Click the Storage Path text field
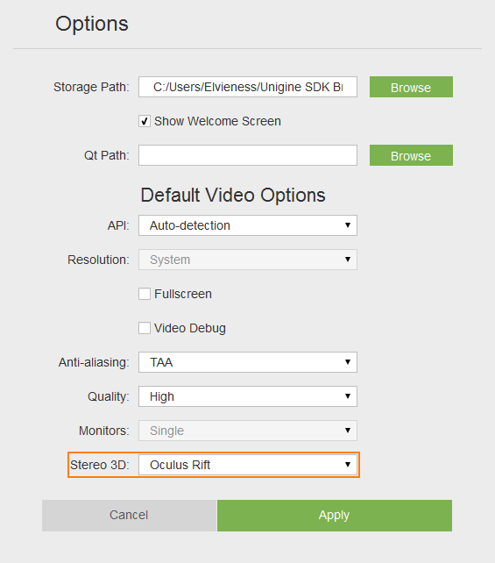Viewport: 495px width, 563px height. (x=248, y=87)
